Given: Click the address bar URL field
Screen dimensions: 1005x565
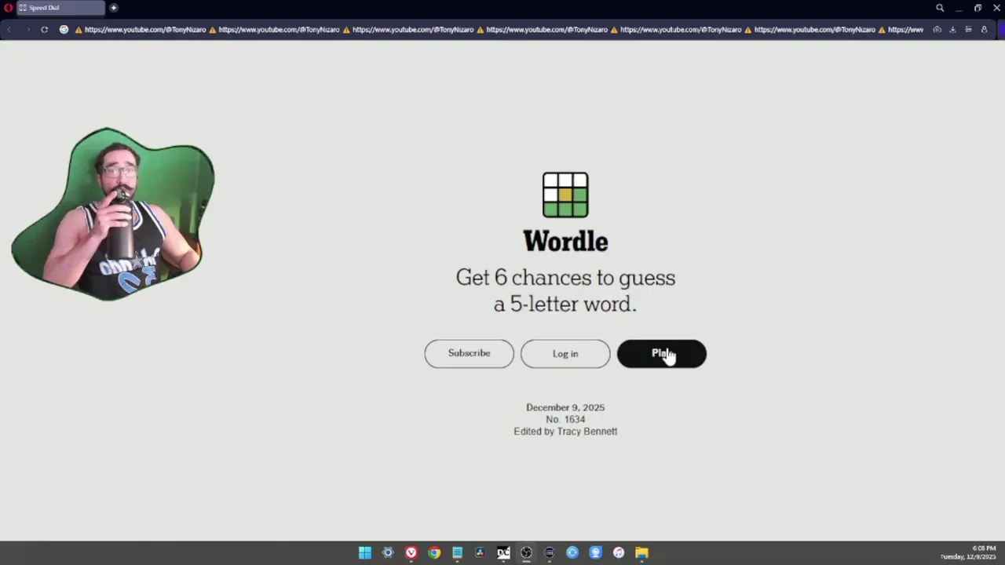Looking at the screenshot, I should point(495,30).
